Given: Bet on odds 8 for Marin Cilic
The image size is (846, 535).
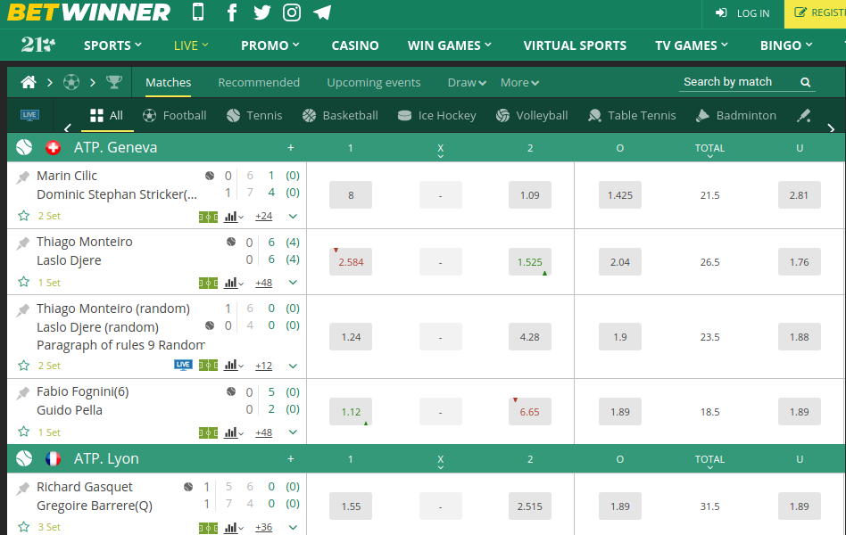Looking at the screenshot, I should point(351,194).
